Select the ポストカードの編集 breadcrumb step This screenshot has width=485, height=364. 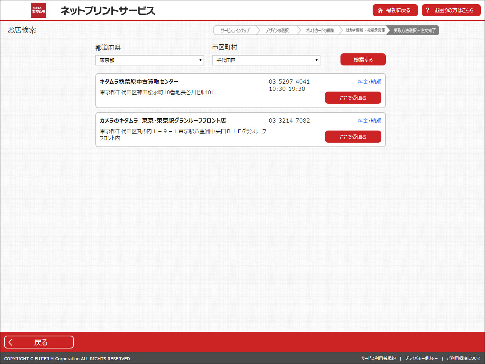click(x=320, y=30)
